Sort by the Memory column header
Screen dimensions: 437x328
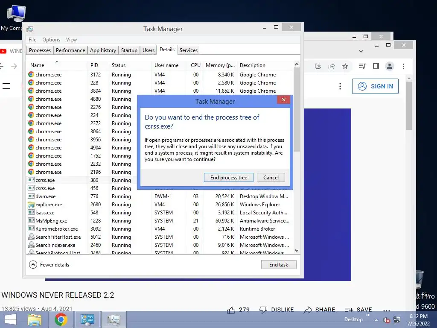point(220,65)
